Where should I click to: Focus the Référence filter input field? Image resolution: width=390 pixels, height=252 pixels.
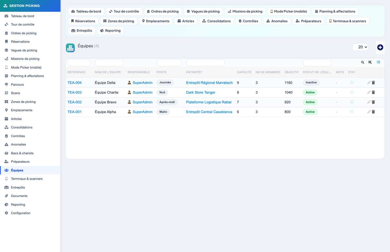click(79, 63)
